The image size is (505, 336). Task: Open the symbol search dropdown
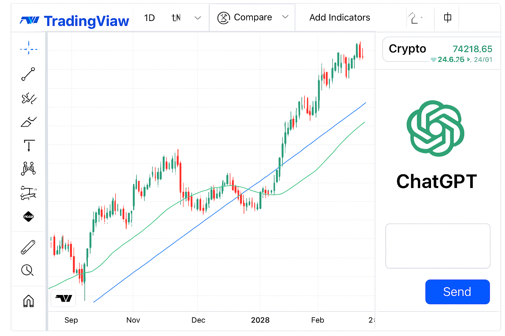186,18
